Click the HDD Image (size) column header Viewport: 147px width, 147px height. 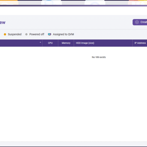(x=103, y=43)
